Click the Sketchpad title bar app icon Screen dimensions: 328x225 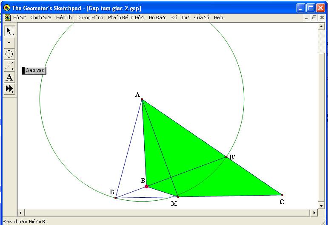click(x=7, y=8)
